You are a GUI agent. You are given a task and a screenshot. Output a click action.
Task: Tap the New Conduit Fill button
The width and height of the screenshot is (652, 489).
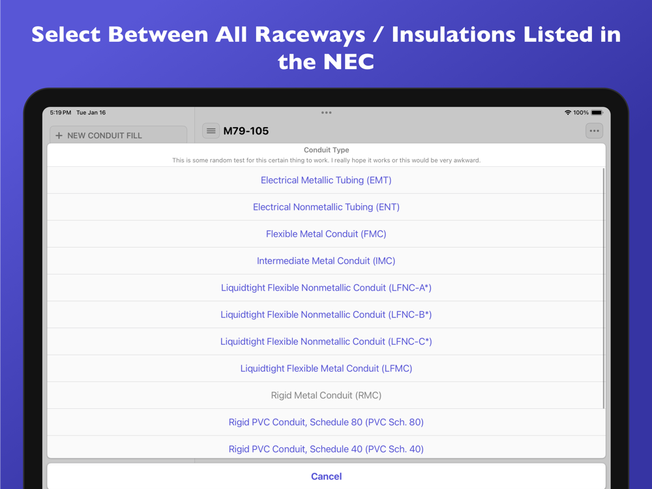point(118,135)
